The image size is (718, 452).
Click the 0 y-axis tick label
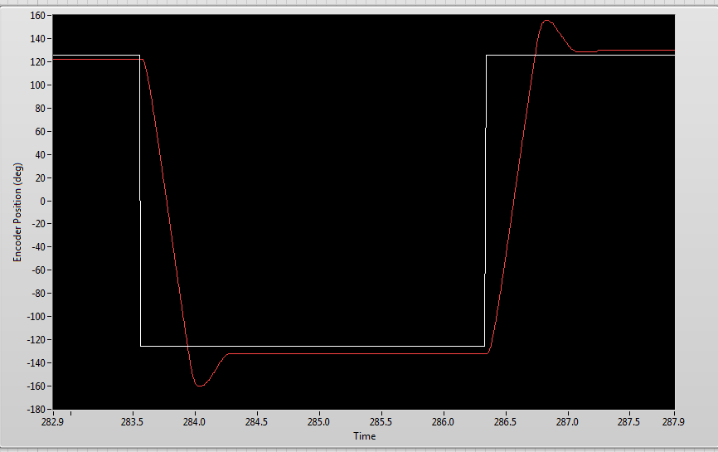tap(42, 201)
